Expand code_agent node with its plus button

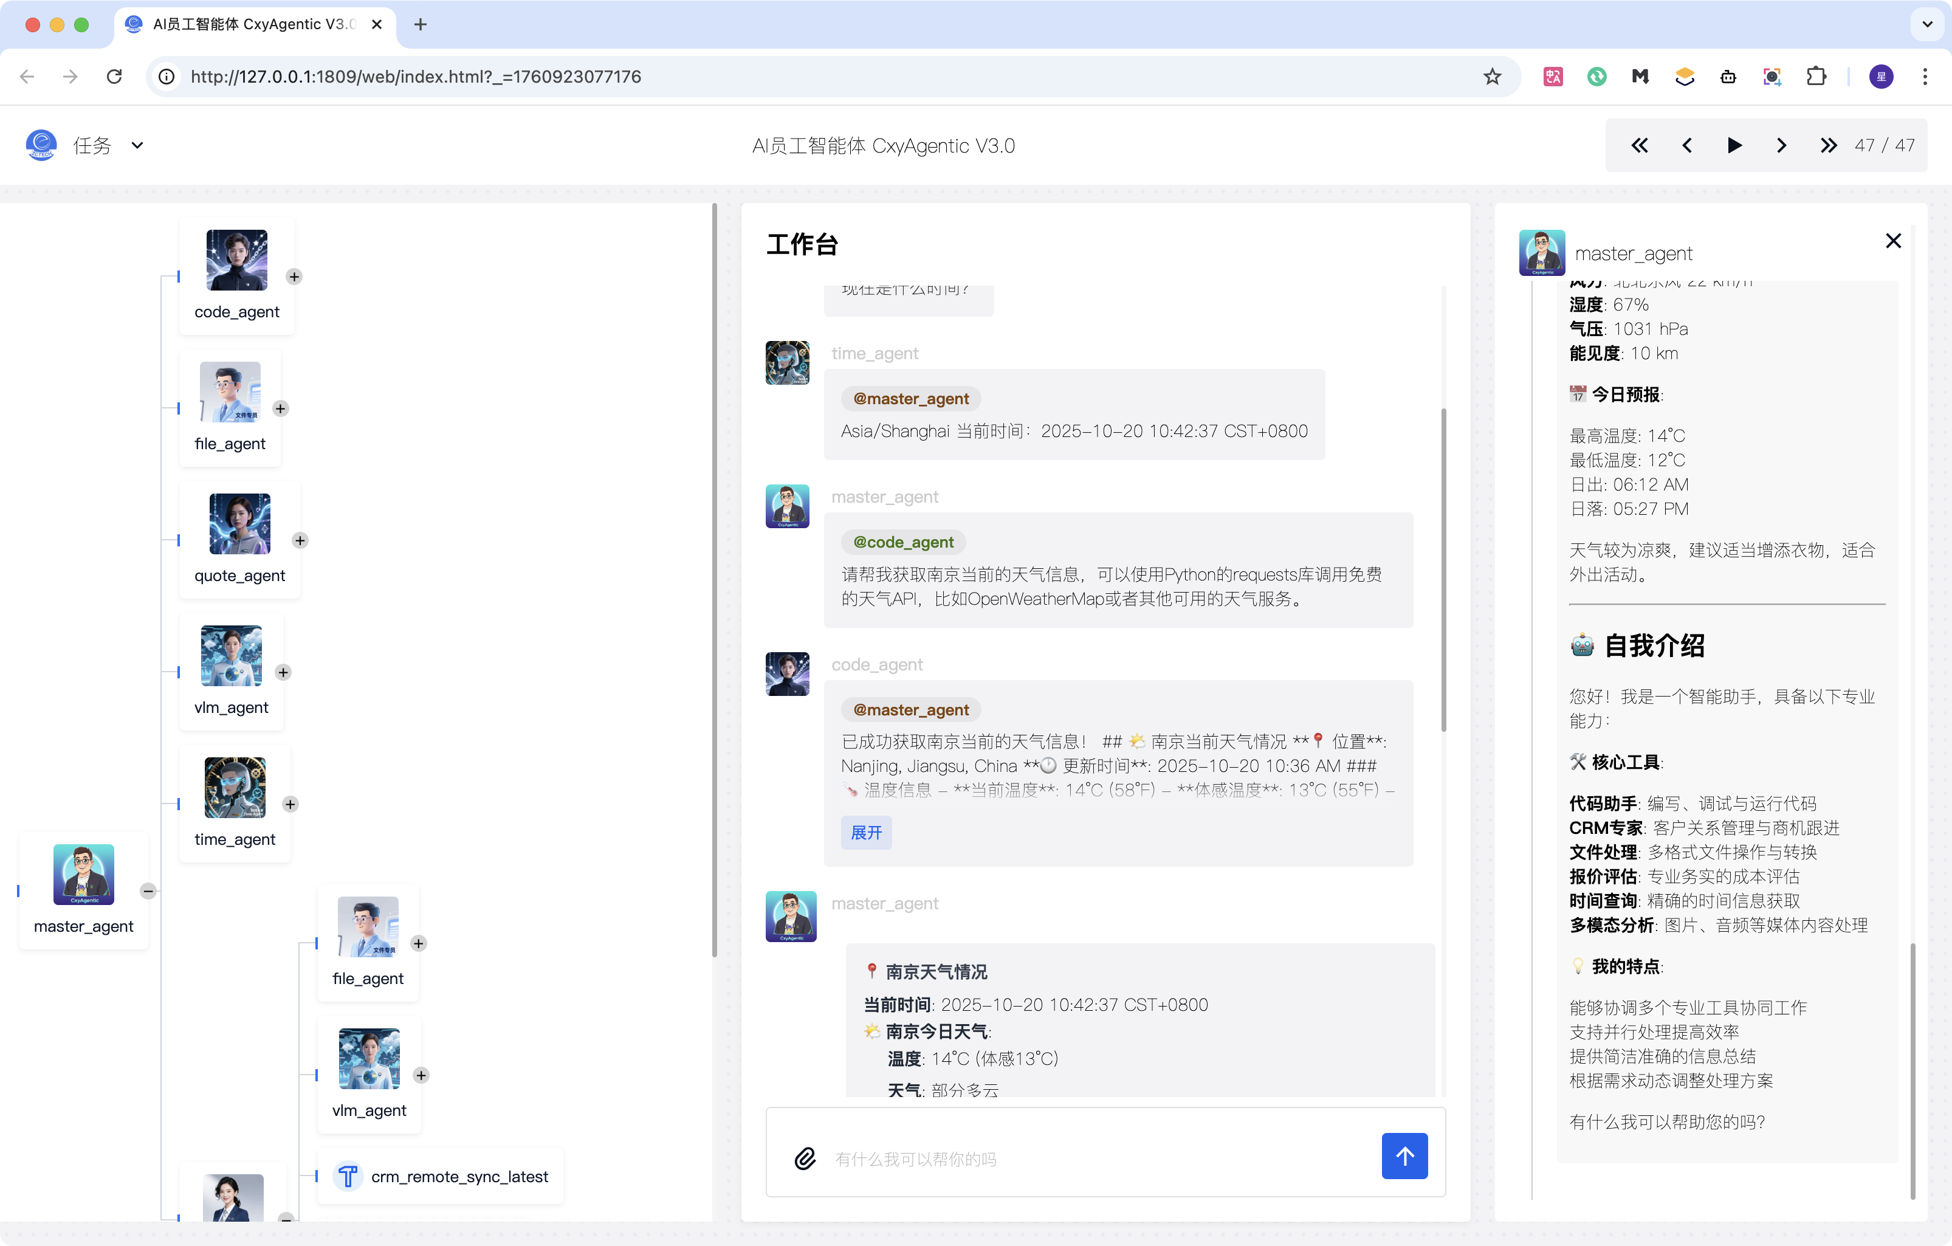coord(294,277)
